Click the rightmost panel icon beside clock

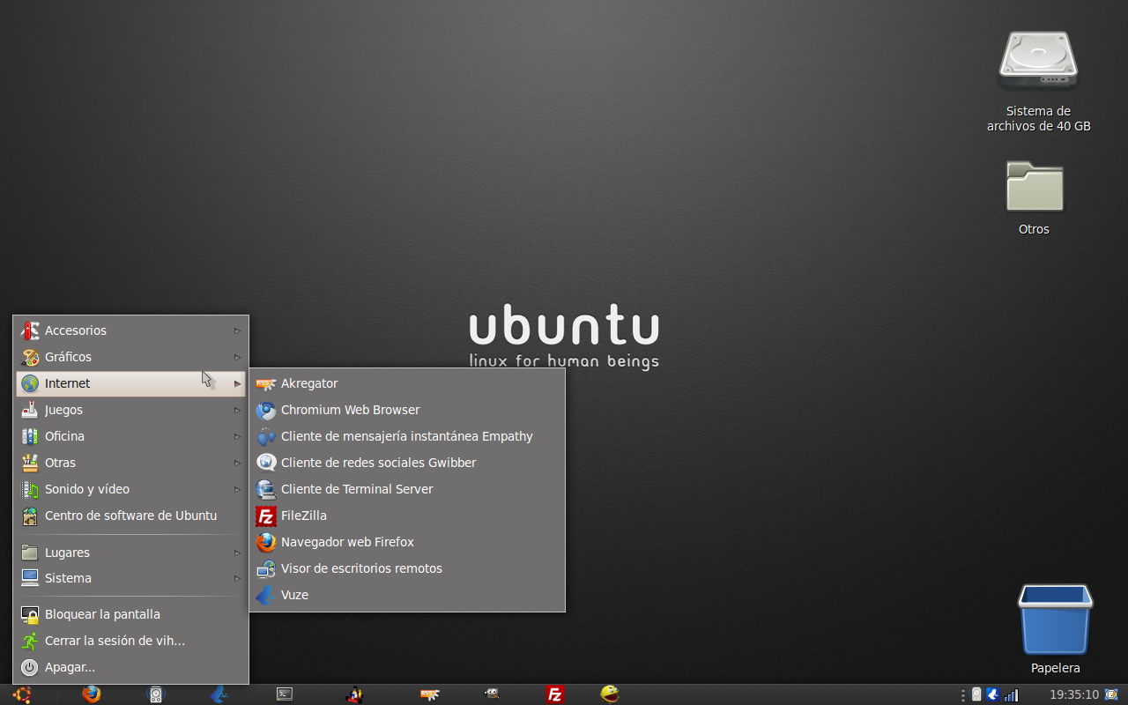(x=1111, y=694)
